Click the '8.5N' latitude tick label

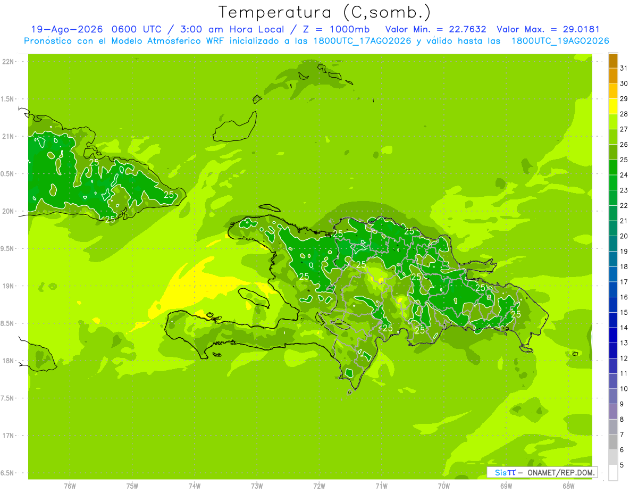(7, 323)
